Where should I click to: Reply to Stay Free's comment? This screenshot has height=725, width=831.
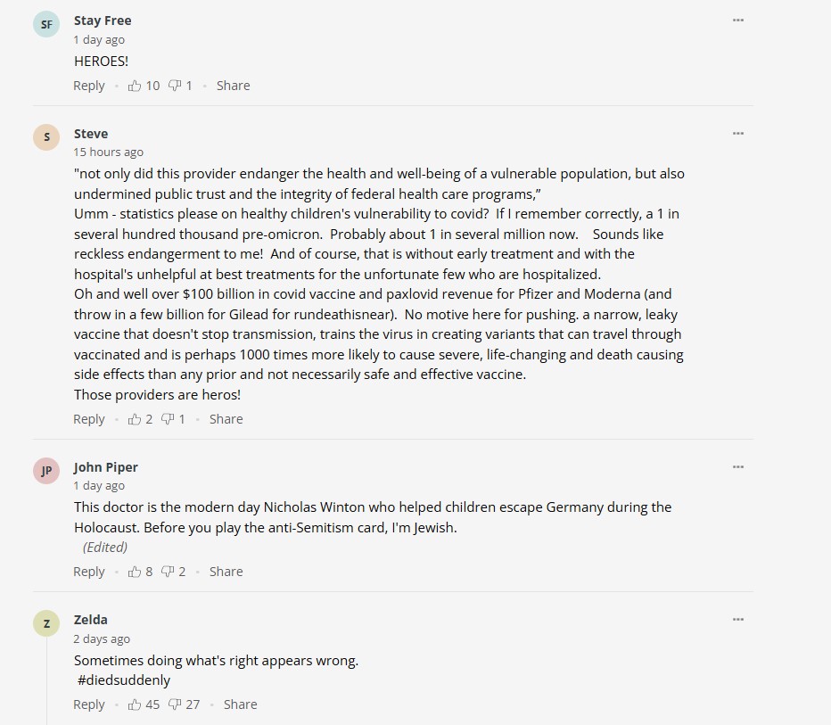pos(89,86)
